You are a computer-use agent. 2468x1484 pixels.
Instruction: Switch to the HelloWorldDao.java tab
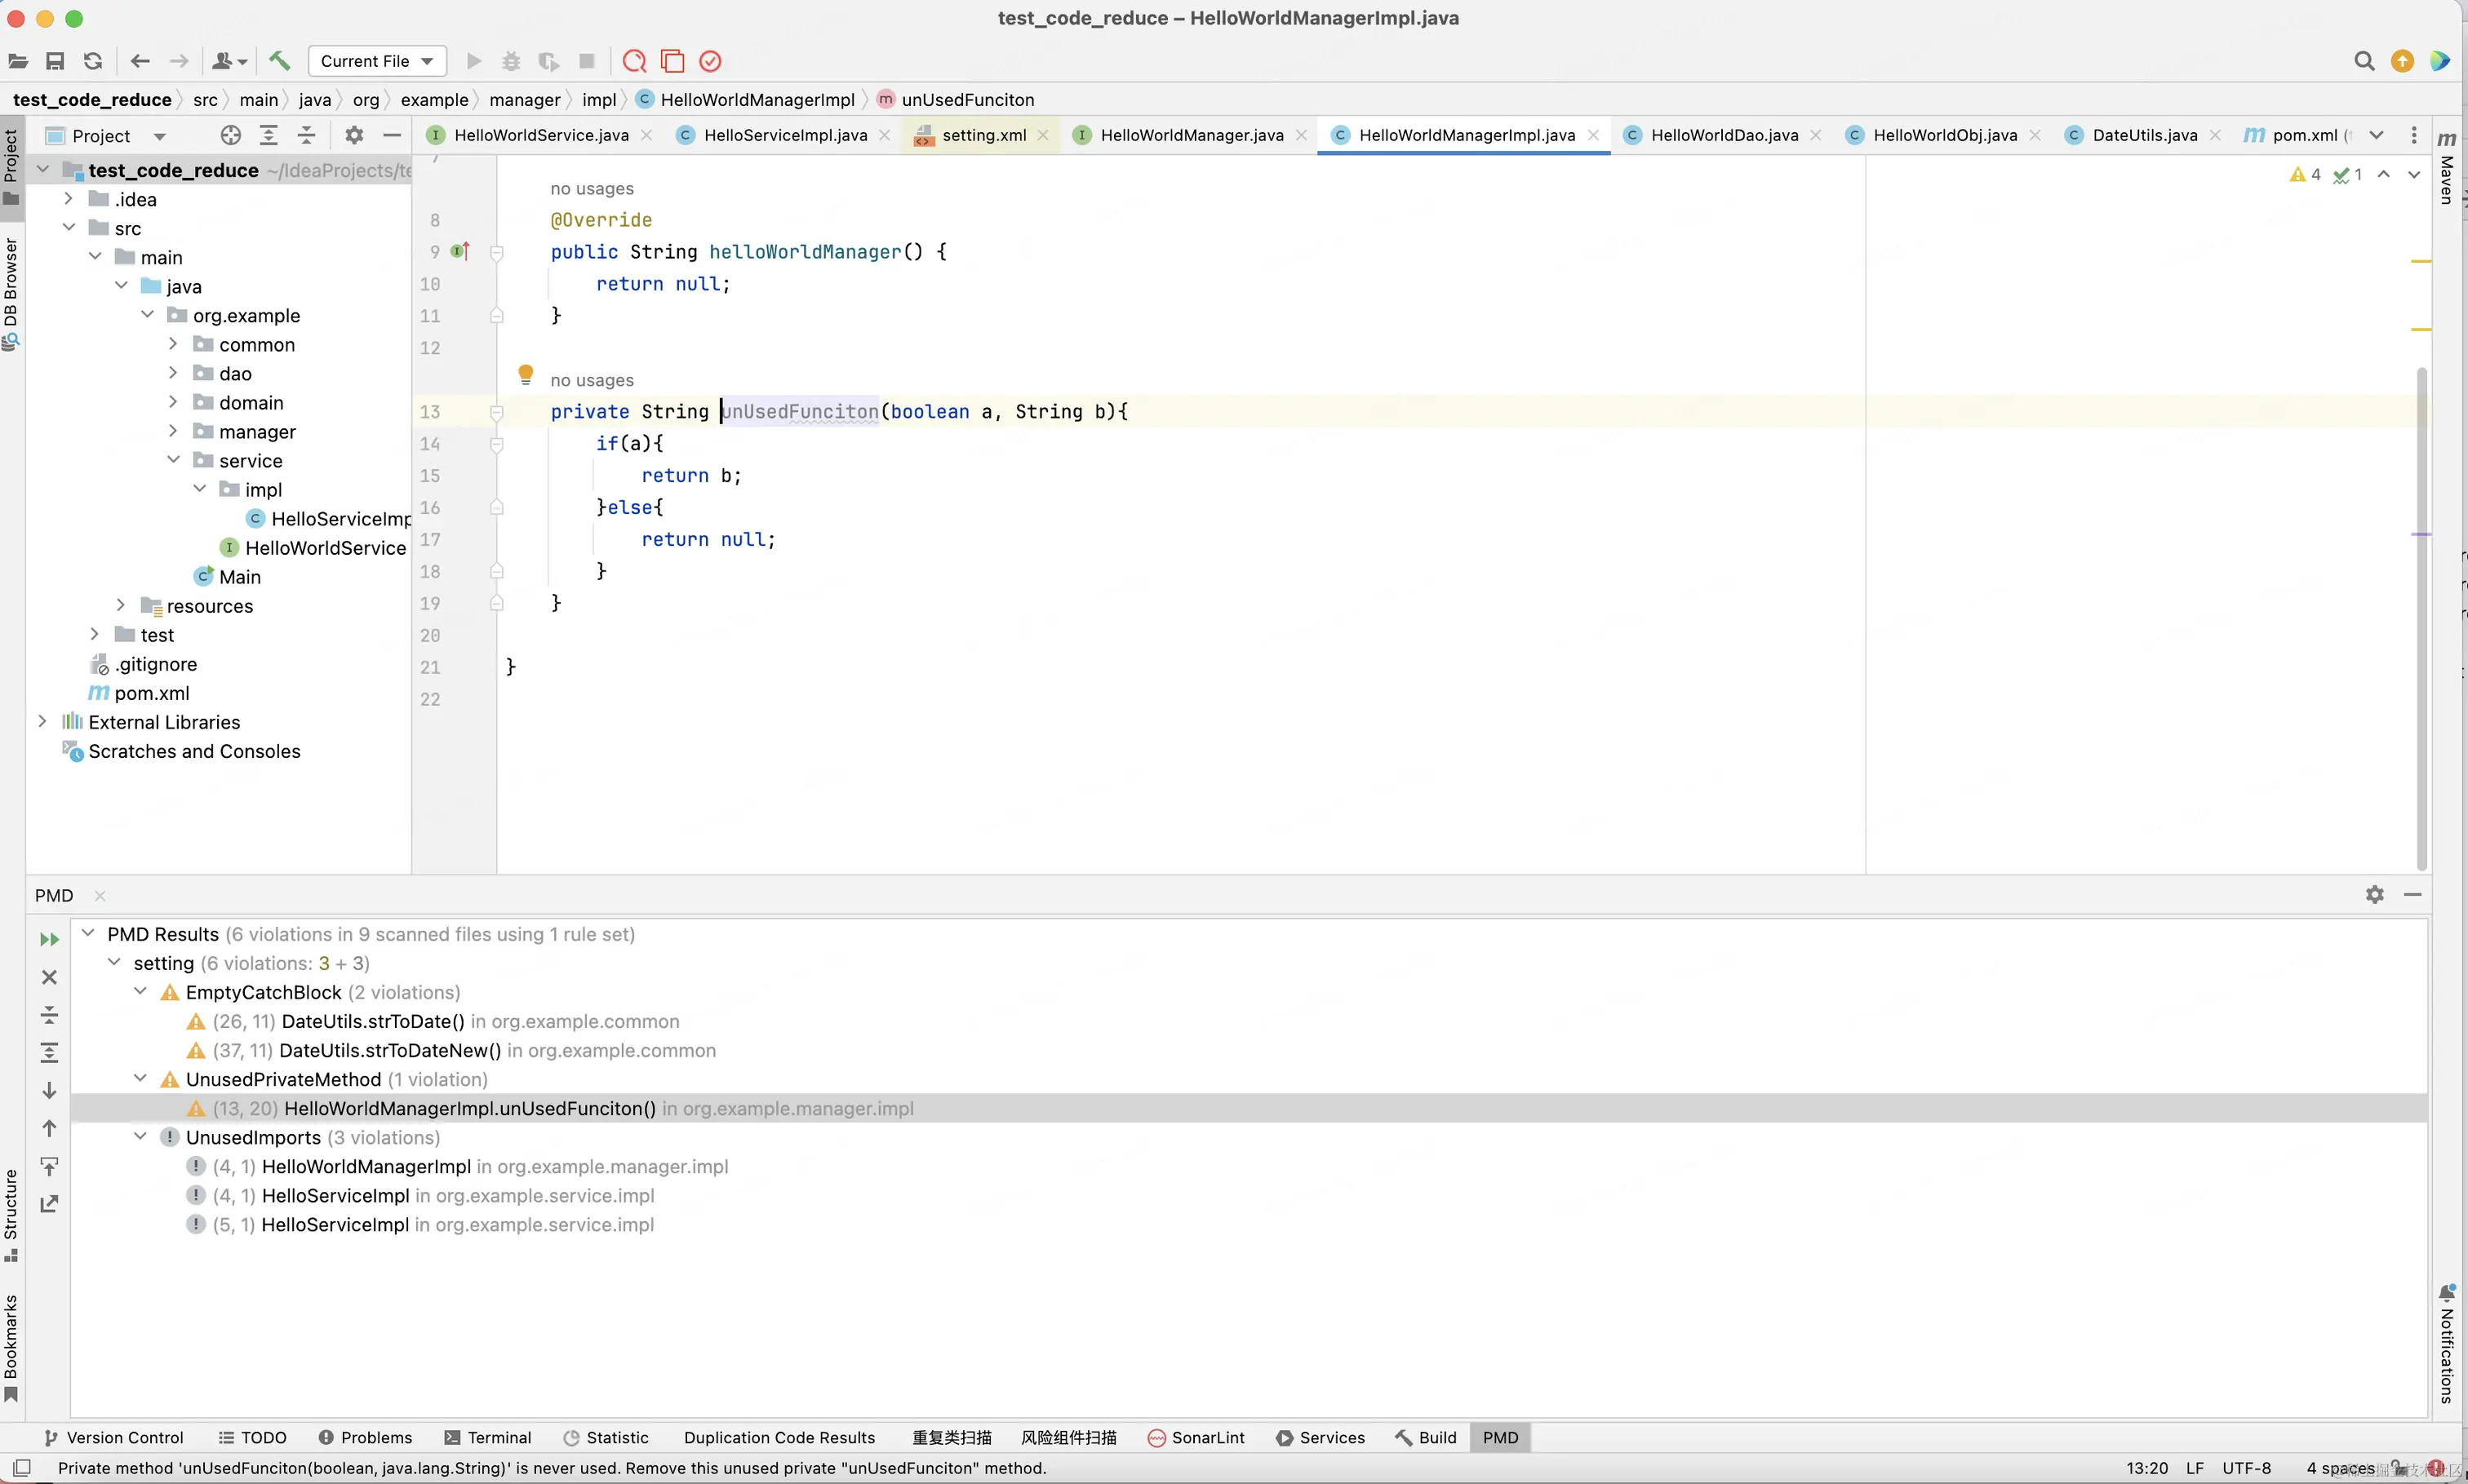point(1723,135)
